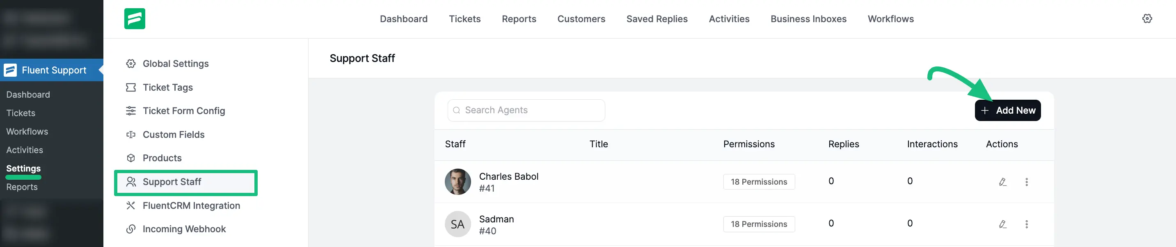Screen dimensions: 1176x247
Task: Show Charles Babol's 18 Permissions badge
Action: [759, 182]
